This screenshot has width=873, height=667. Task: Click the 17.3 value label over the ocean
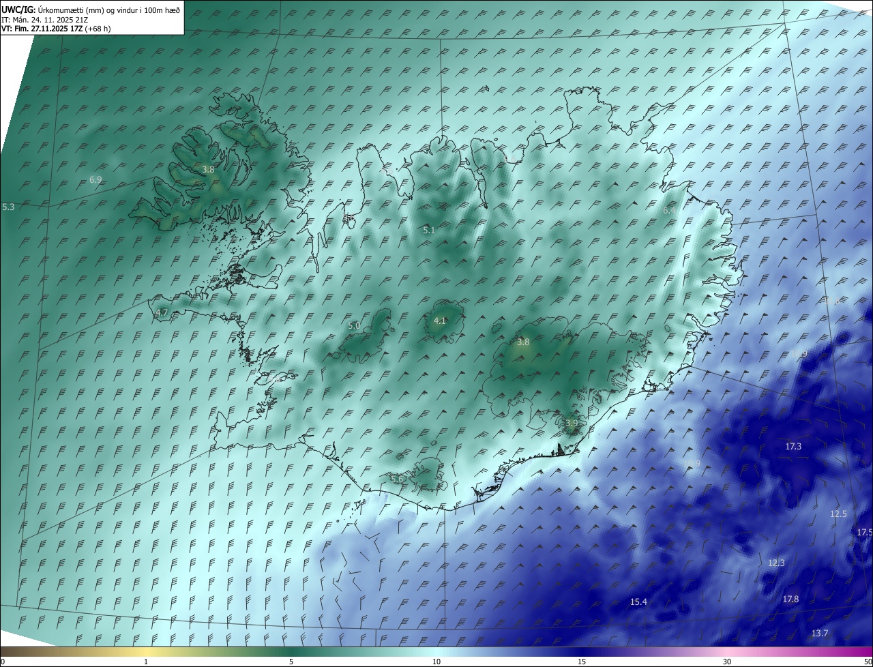pos(793,446)
